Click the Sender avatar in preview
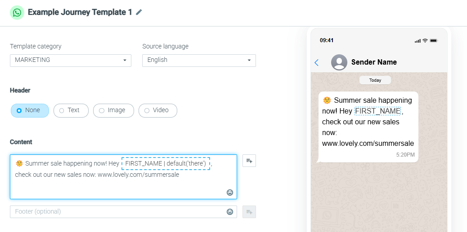 [x=339, y=62]
